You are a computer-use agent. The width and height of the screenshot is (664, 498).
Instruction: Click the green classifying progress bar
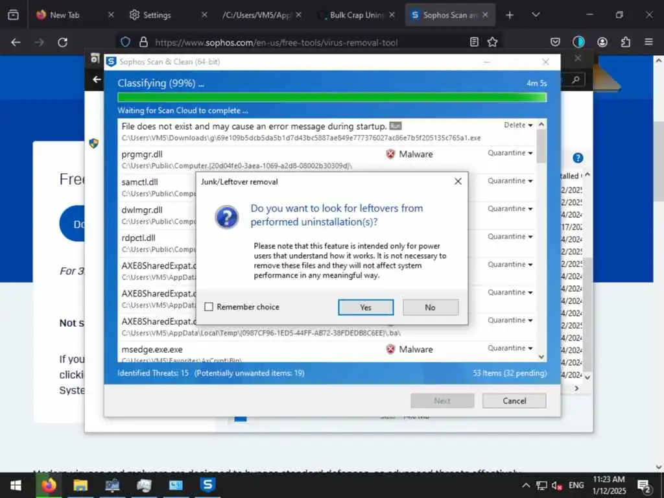coord(332,97)
